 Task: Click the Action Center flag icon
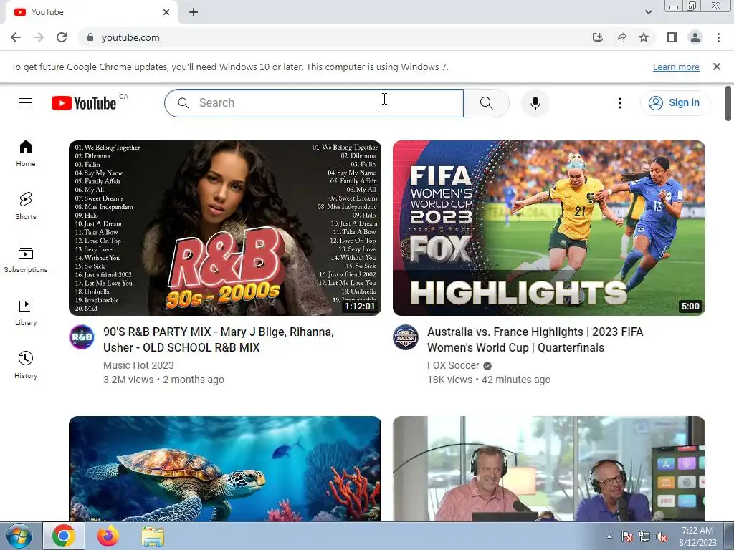pyautogui.click(x=627, y=536)
